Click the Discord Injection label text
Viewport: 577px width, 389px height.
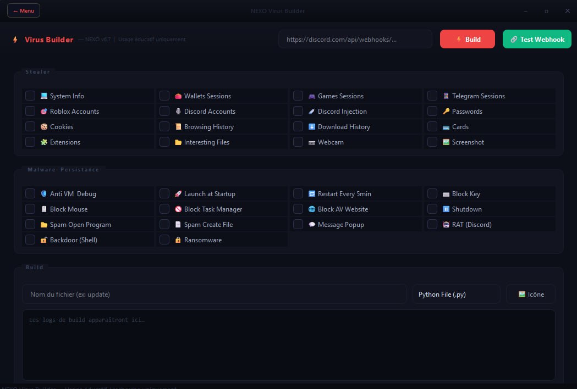[342, 112]
